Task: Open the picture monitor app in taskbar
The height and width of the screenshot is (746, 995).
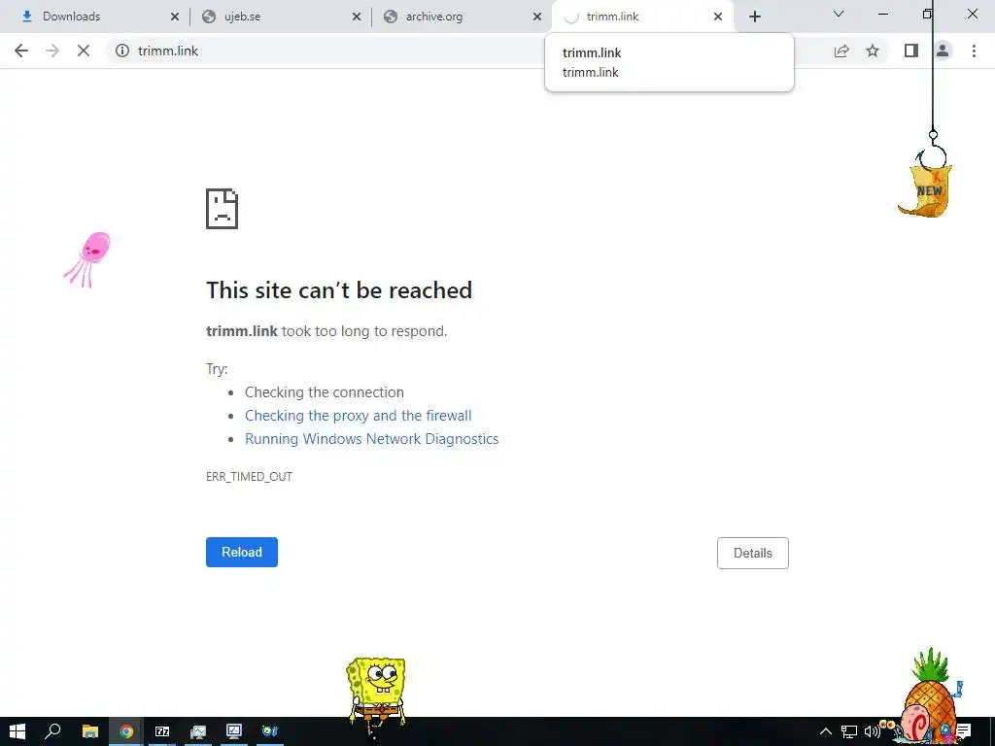Action: 198,731
